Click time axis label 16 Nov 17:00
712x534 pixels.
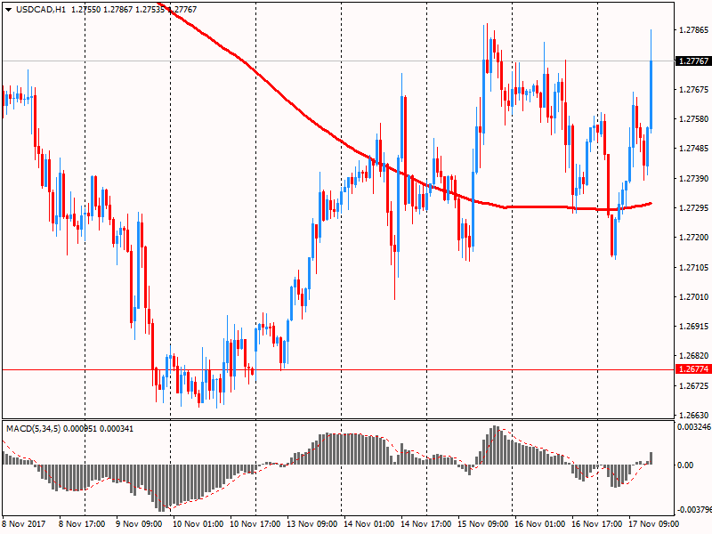coord(596,523)
